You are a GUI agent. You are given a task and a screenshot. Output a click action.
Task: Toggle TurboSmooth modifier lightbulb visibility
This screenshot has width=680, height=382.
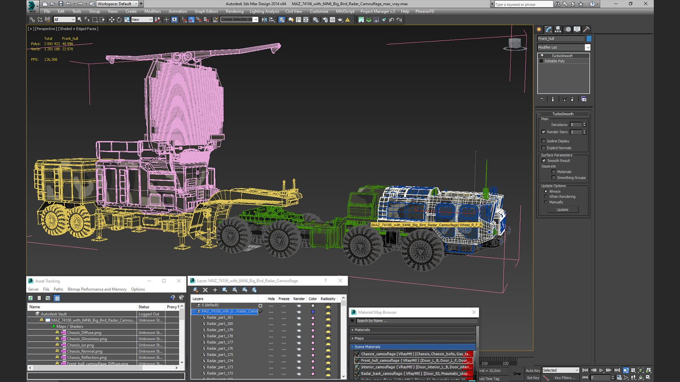pos(542,56)
